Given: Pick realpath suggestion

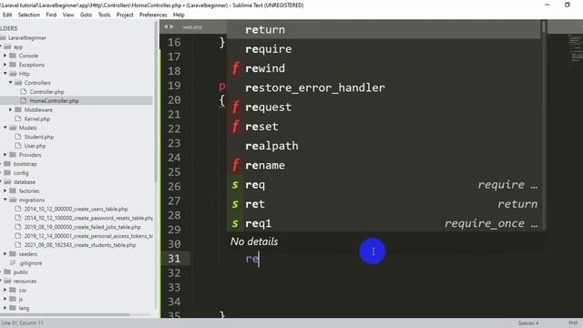Looking at the screenshot, I should pos(384,146).
